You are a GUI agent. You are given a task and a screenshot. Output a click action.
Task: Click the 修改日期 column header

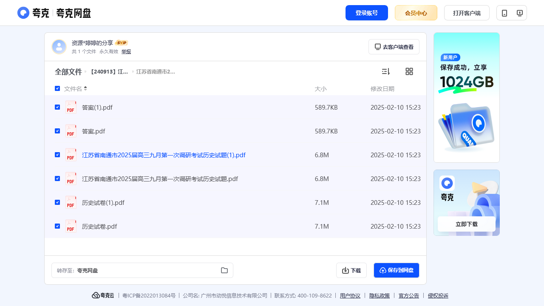382,89
